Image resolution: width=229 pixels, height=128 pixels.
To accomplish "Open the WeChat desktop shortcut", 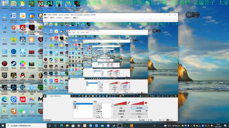I will point(23,113).
